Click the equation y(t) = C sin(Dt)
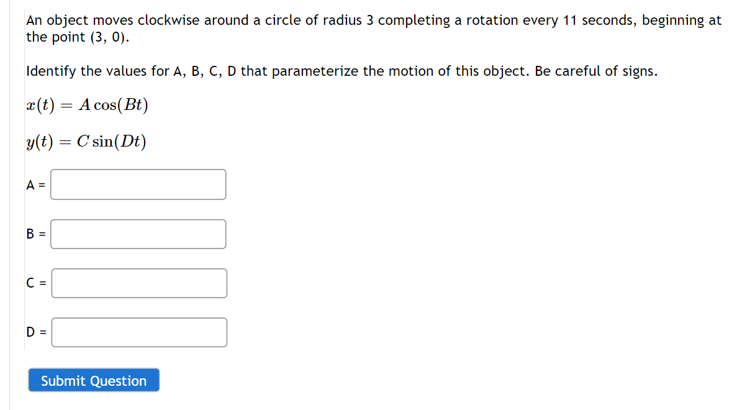Screen dimensions: 737x410 [x=86, y=141]
